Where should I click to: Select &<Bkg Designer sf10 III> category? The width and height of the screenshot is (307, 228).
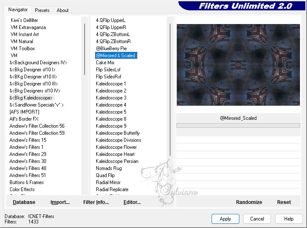pos(34,84)
